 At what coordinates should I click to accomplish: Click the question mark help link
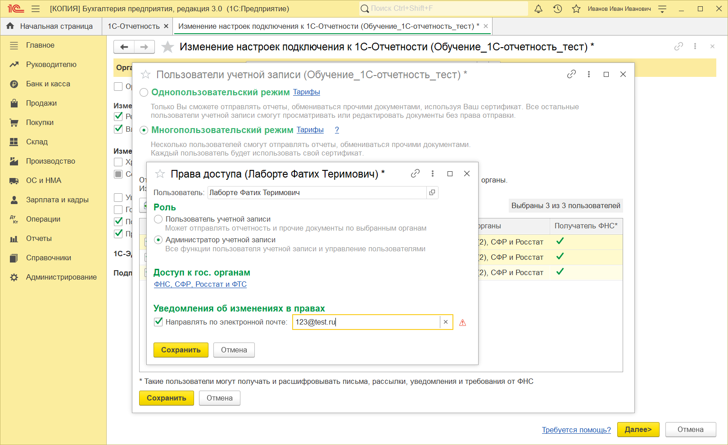(x=337, y=130)
